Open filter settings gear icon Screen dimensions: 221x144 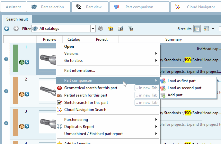pos(101,29)
